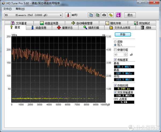Switch to the 擦除 tab
Image resolution: width=161 pixels, height=132 pixels.
point(146,28)
